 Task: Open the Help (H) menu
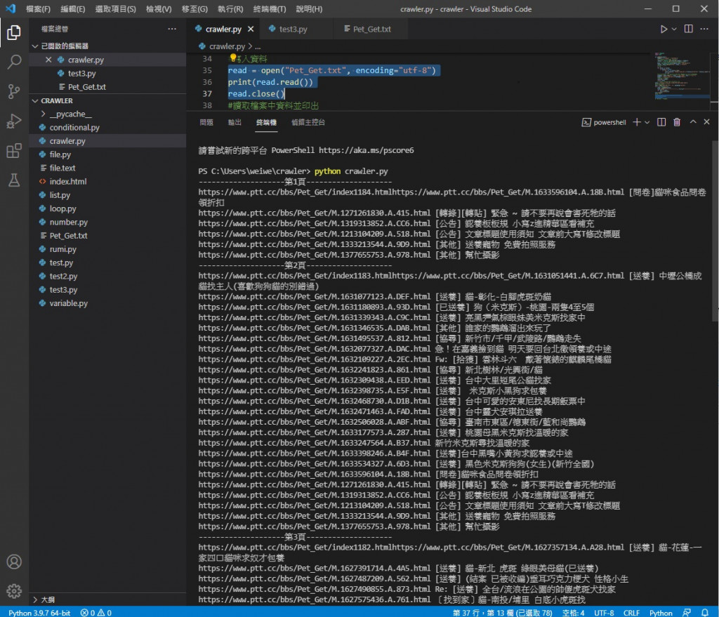point(309,8)
